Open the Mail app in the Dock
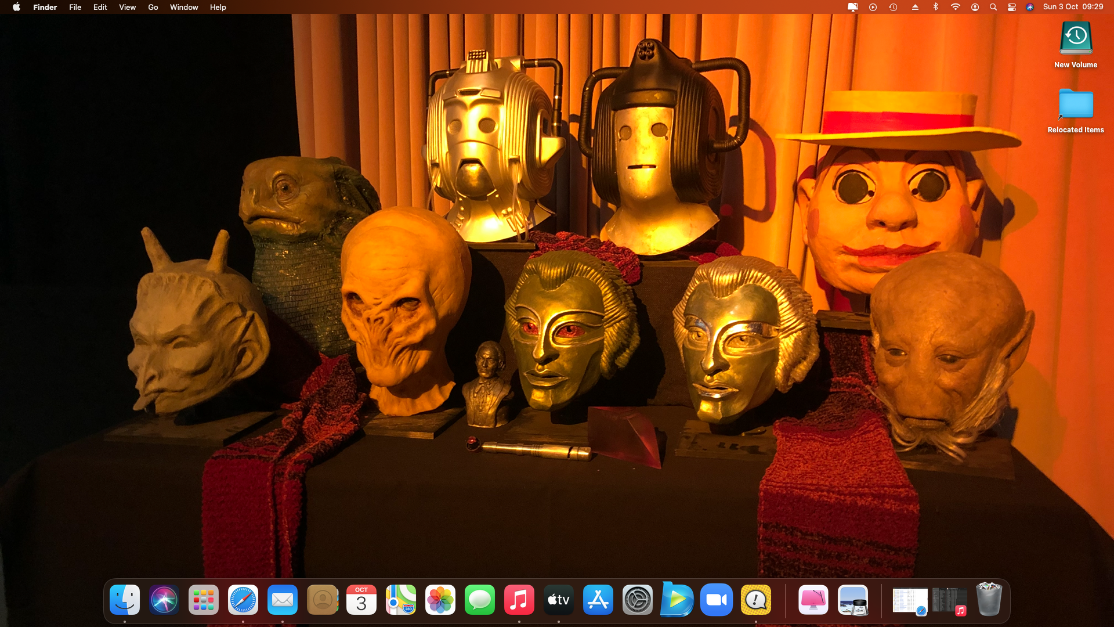 [x=283, y=600]
